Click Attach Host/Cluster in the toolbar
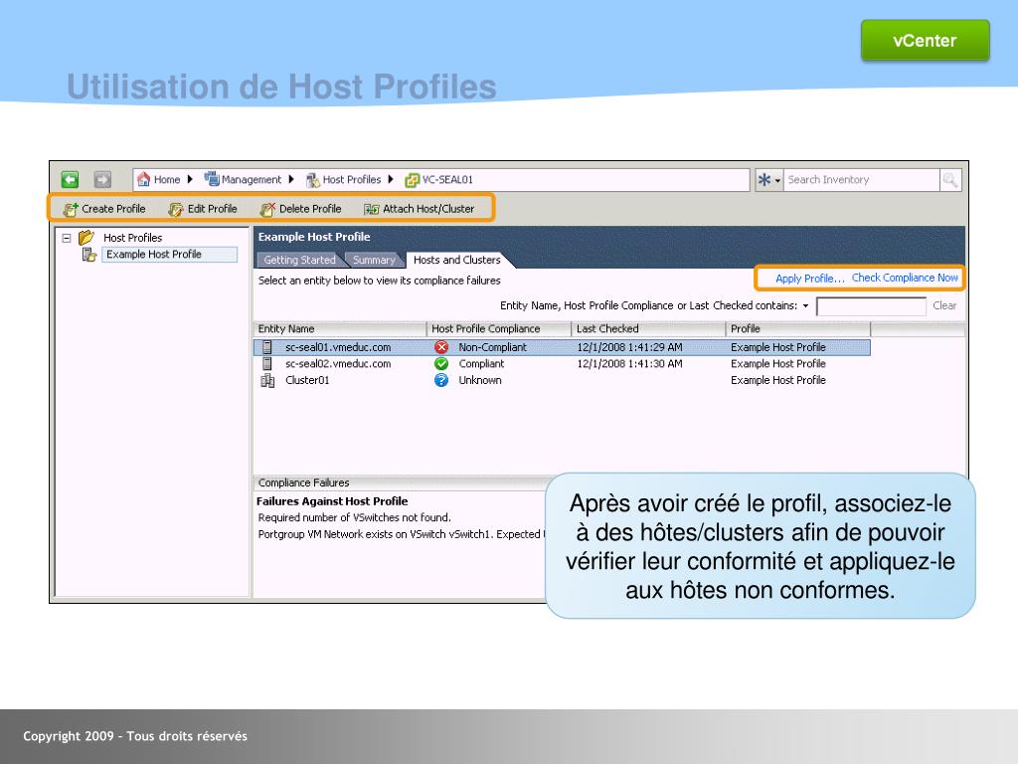1018x764 pixels. click(419, 209)
